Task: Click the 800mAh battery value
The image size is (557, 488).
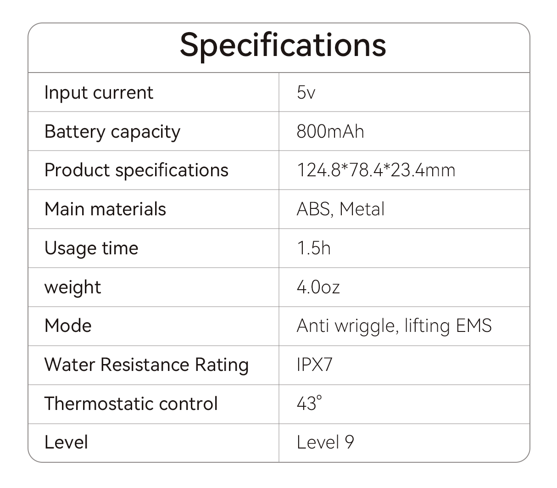Action: (x=330, y=132)
